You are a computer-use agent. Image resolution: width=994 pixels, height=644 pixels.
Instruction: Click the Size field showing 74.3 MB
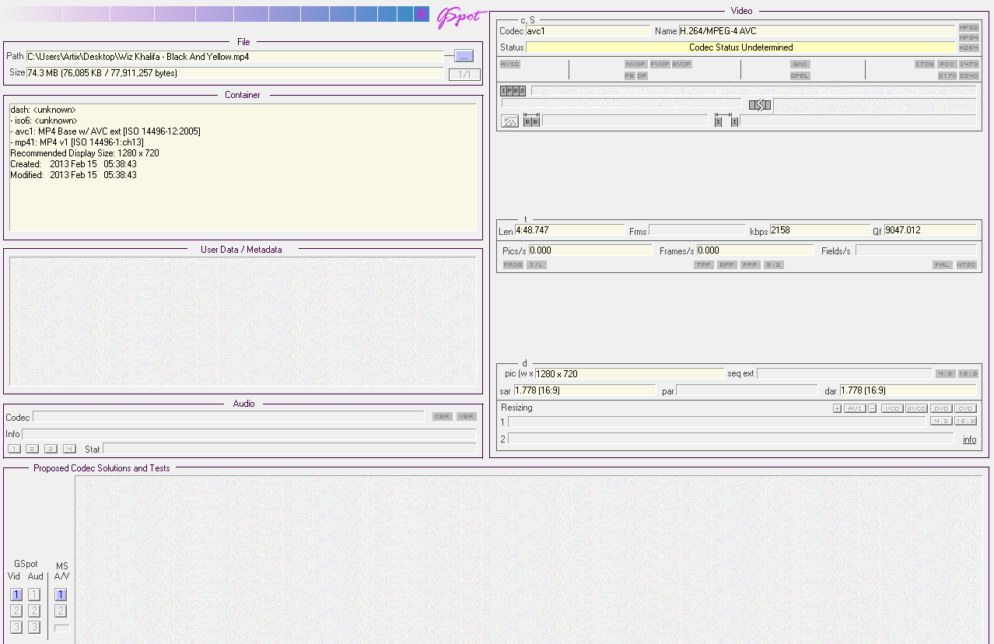tap(235, 72)
